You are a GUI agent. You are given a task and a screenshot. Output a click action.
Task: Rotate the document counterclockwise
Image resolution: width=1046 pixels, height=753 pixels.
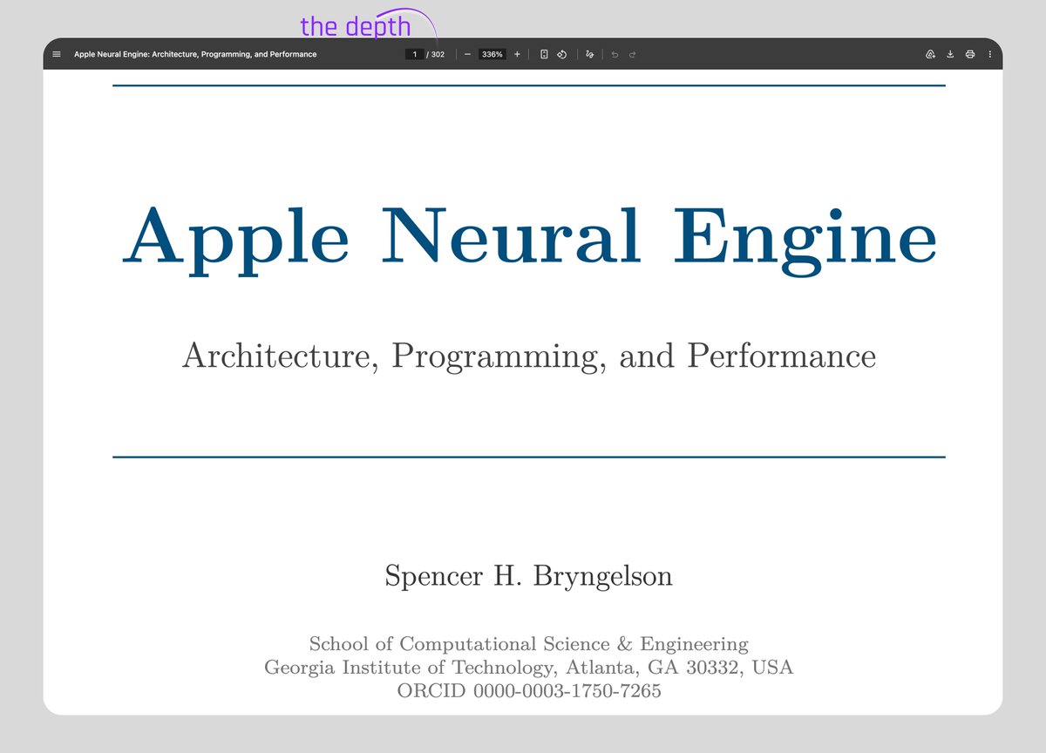point(562,54)
